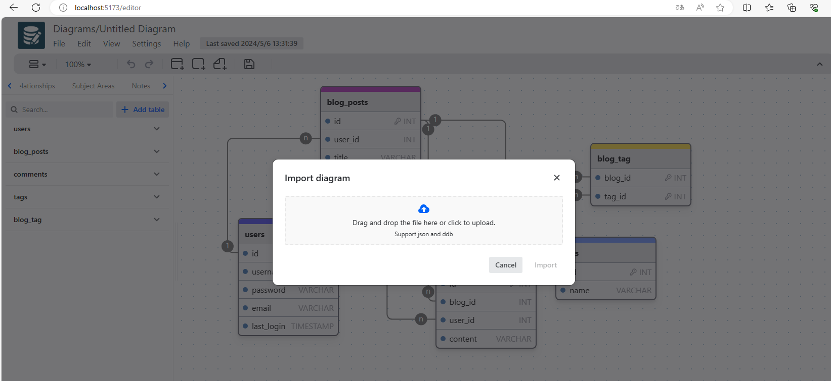Expand the blog_tag table entry

(87, 220)
